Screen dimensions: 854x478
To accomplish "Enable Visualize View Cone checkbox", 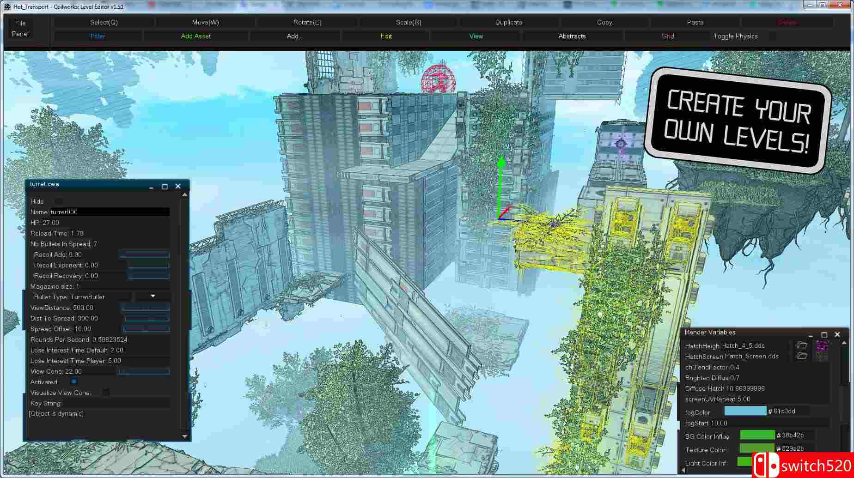I will point(106,393).
